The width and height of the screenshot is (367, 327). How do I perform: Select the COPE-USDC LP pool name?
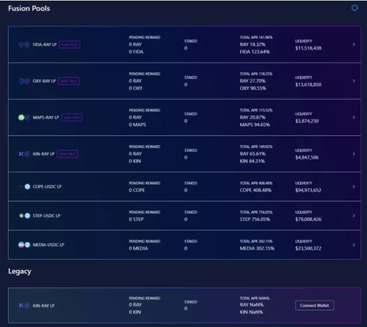coord(47,187)
